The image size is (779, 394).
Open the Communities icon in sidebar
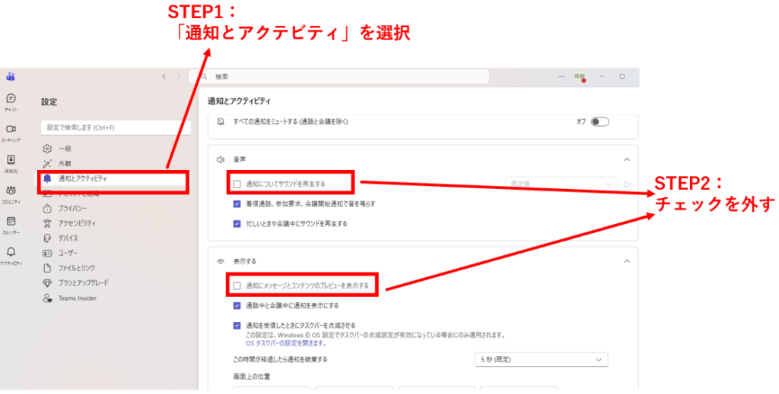click(11, 192)
